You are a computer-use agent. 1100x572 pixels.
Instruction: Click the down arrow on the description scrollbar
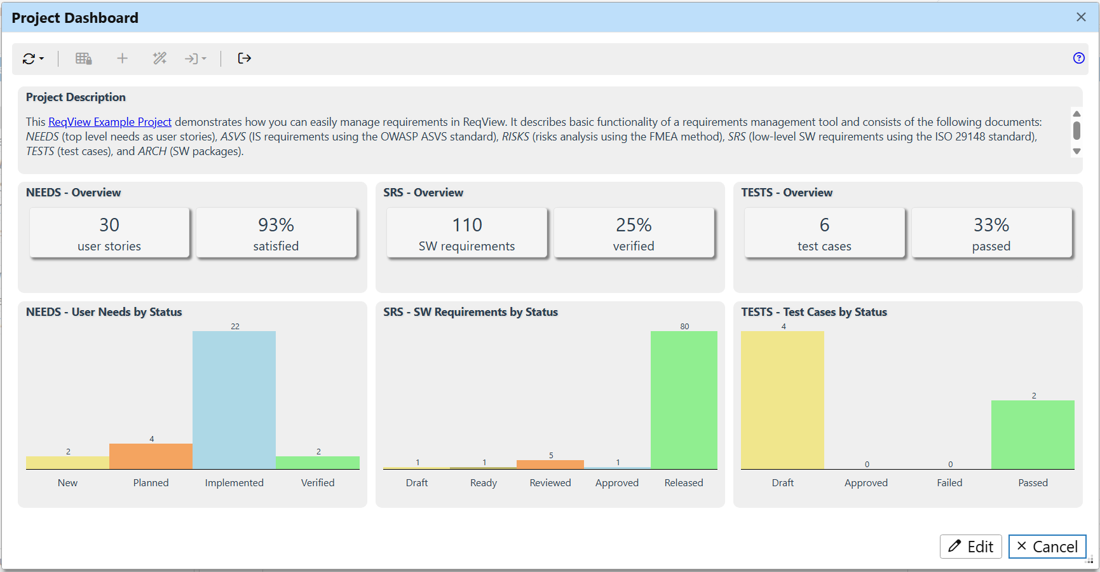coord(1076,151)
